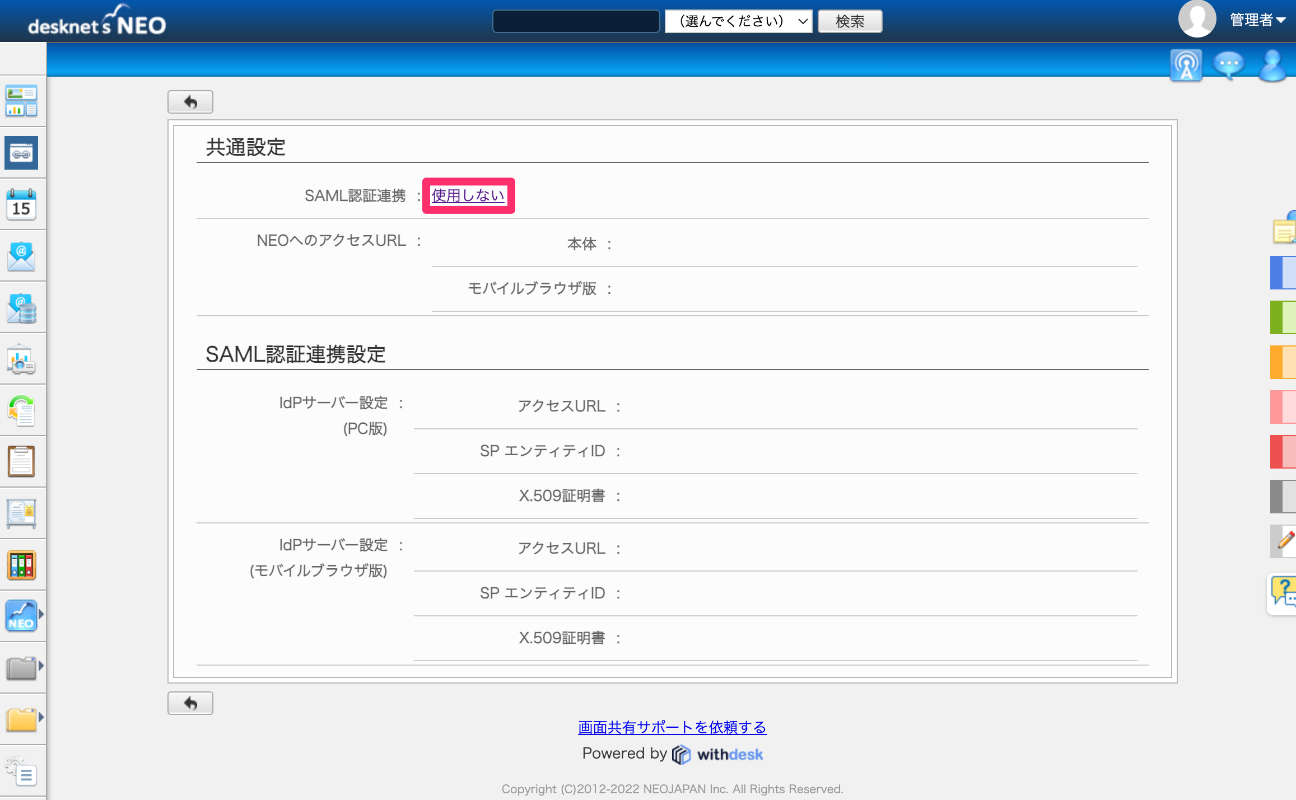Select the green sticky color tab
1296x800 pixels.
click(x=1283, y=317)
